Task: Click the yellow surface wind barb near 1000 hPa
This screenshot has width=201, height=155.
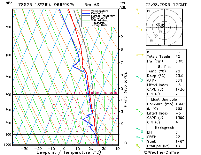Action: coord(139,148)
